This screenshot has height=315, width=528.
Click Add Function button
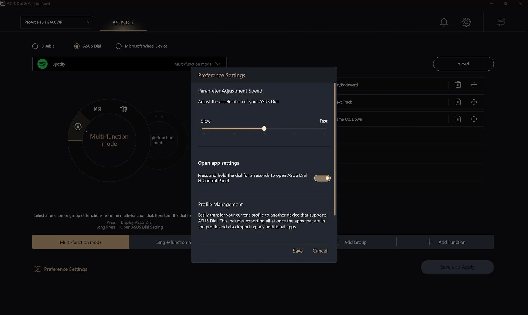coord(446,242)
